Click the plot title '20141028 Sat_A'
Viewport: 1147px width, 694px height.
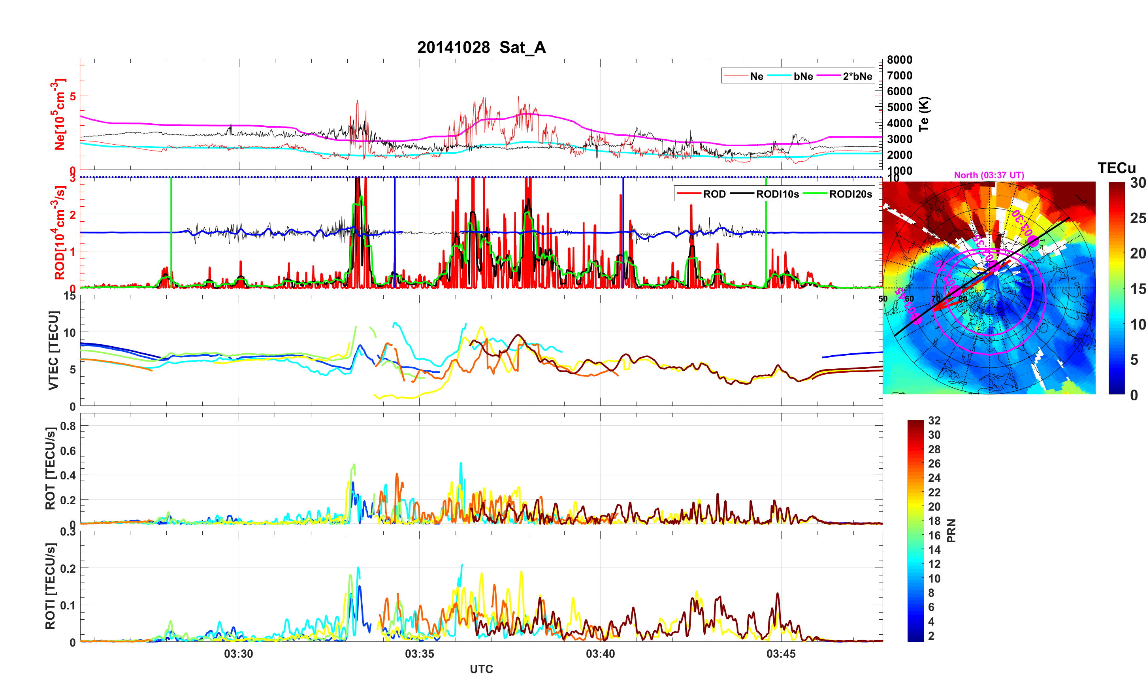coord(481,47)
